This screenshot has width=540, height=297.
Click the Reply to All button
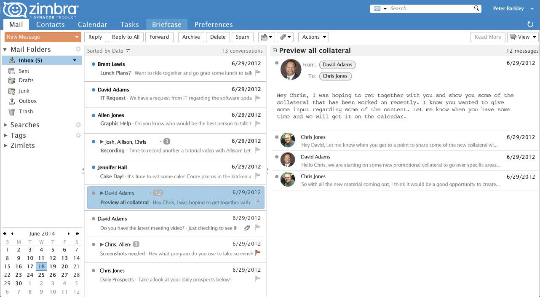point(125,37)
